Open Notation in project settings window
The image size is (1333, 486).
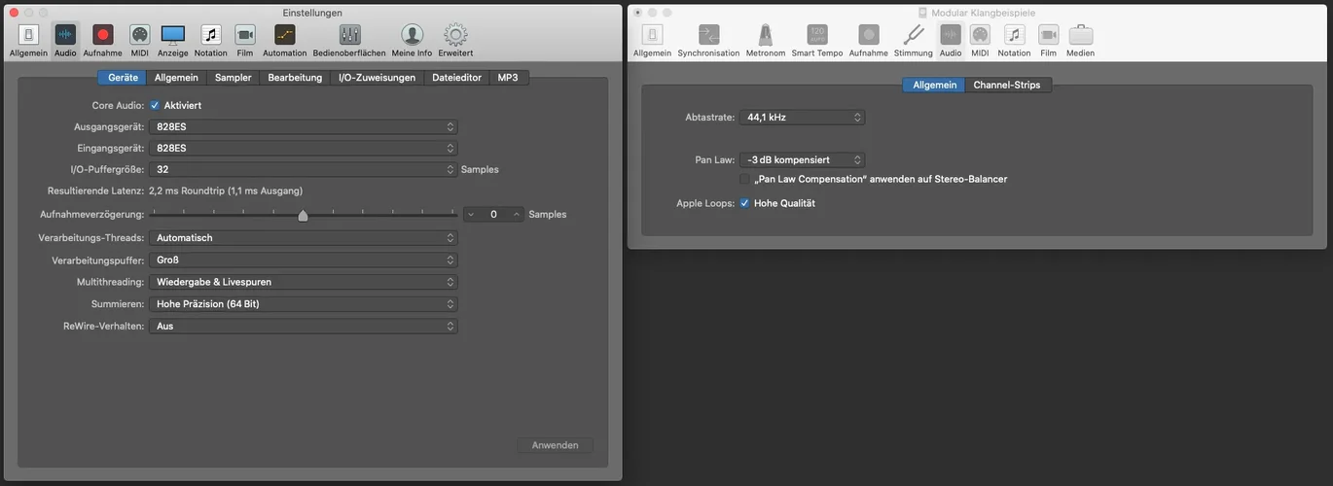tap(1014, 40)
